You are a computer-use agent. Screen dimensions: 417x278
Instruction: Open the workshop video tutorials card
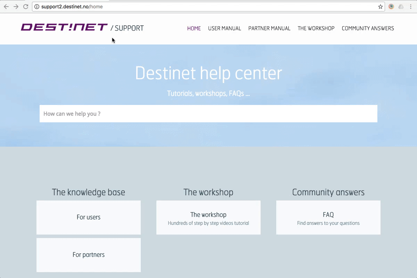[x=208, y=218]
